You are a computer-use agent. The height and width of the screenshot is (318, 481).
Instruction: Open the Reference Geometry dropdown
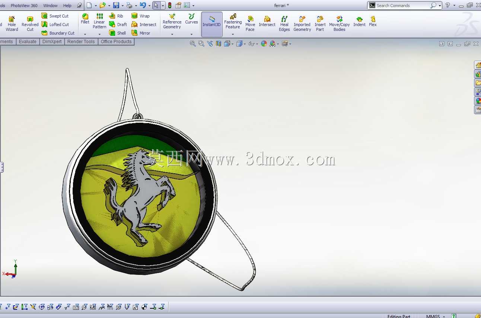coord(172,34)
